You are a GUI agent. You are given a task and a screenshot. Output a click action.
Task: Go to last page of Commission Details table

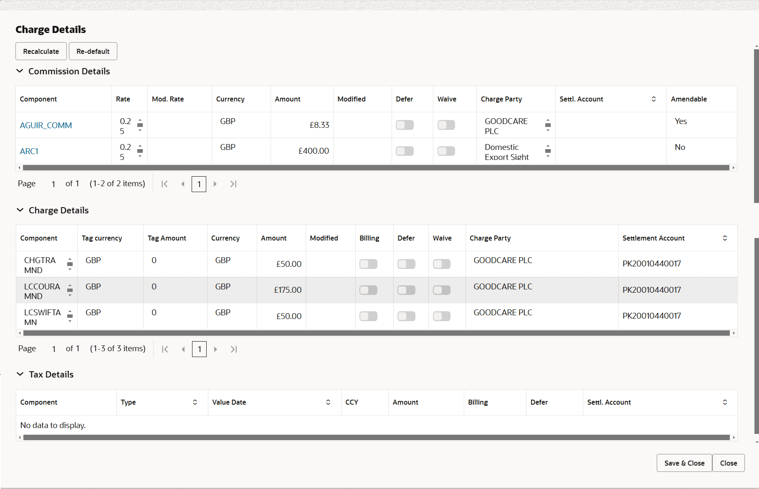click(233, 184)
